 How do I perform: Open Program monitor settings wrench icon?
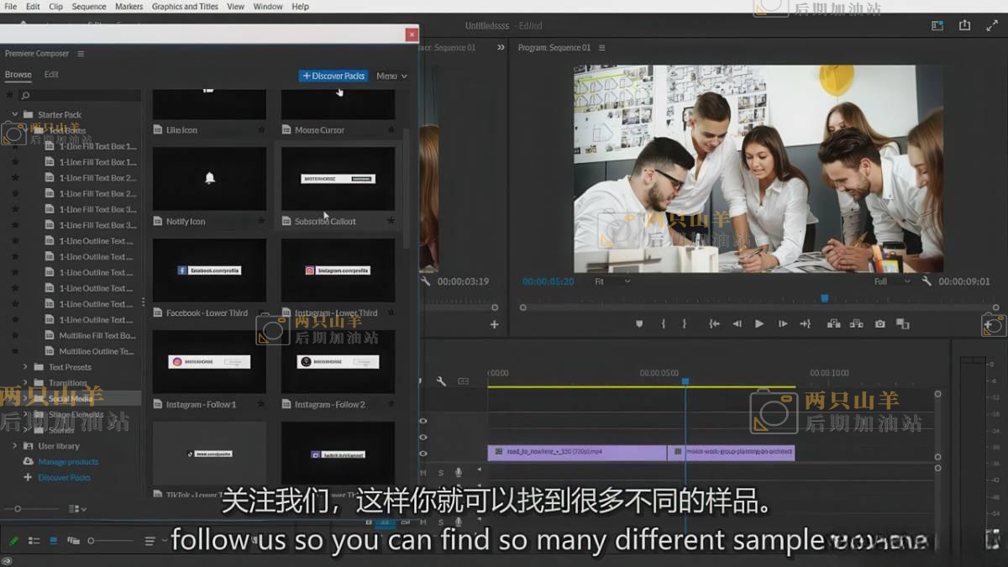point(927,281)
